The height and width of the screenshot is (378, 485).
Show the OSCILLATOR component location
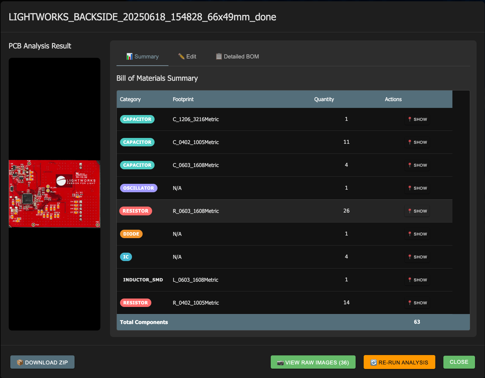(x=417, y=188)
